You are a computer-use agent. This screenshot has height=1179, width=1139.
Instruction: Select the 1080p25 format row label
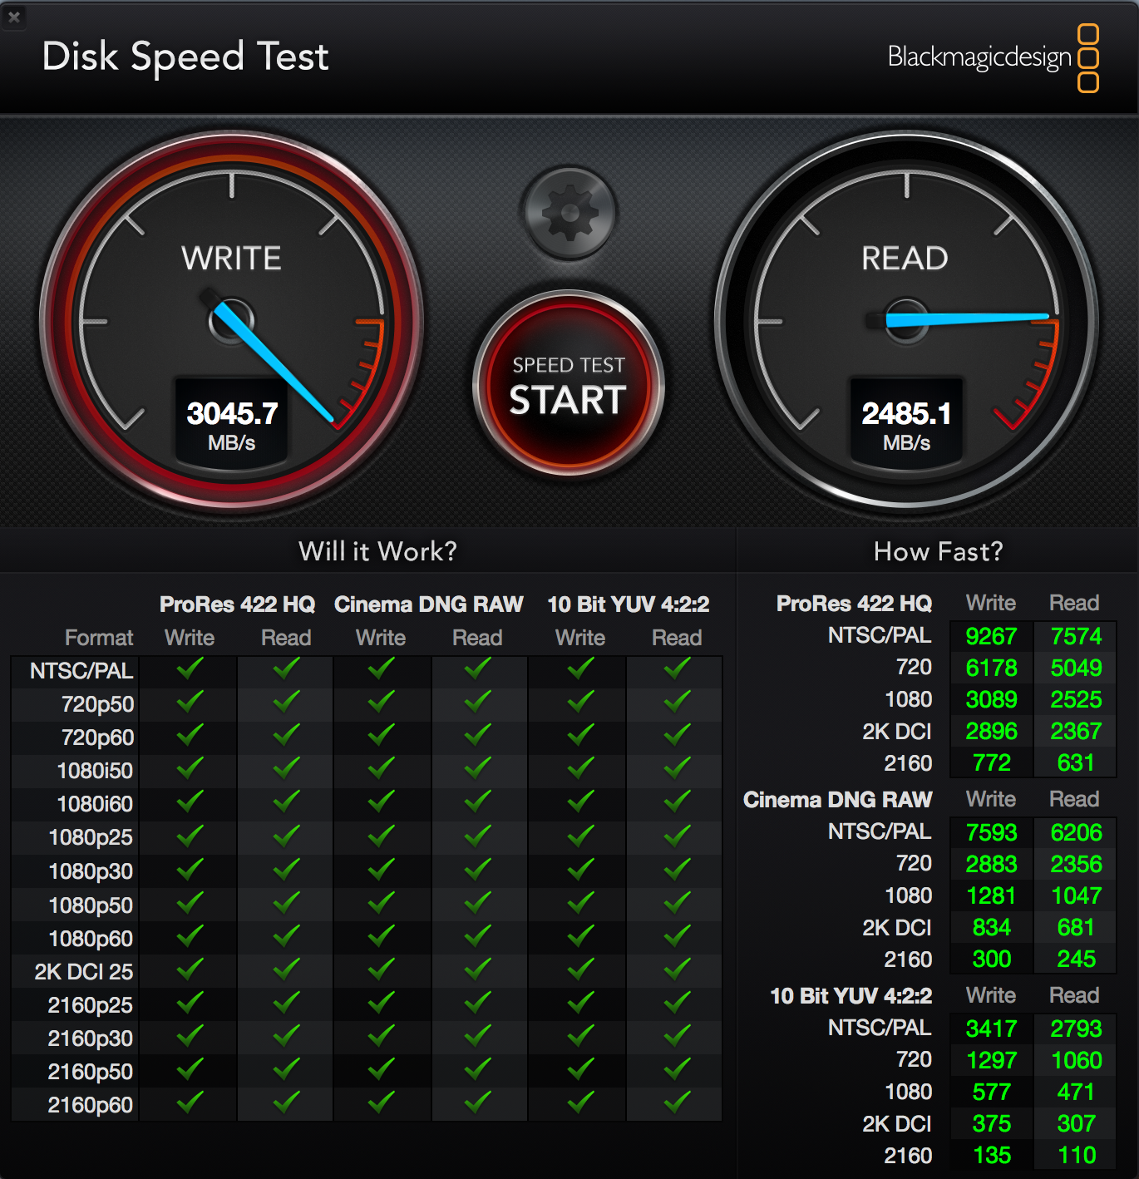pyautogui.click(x=91, y=837)
